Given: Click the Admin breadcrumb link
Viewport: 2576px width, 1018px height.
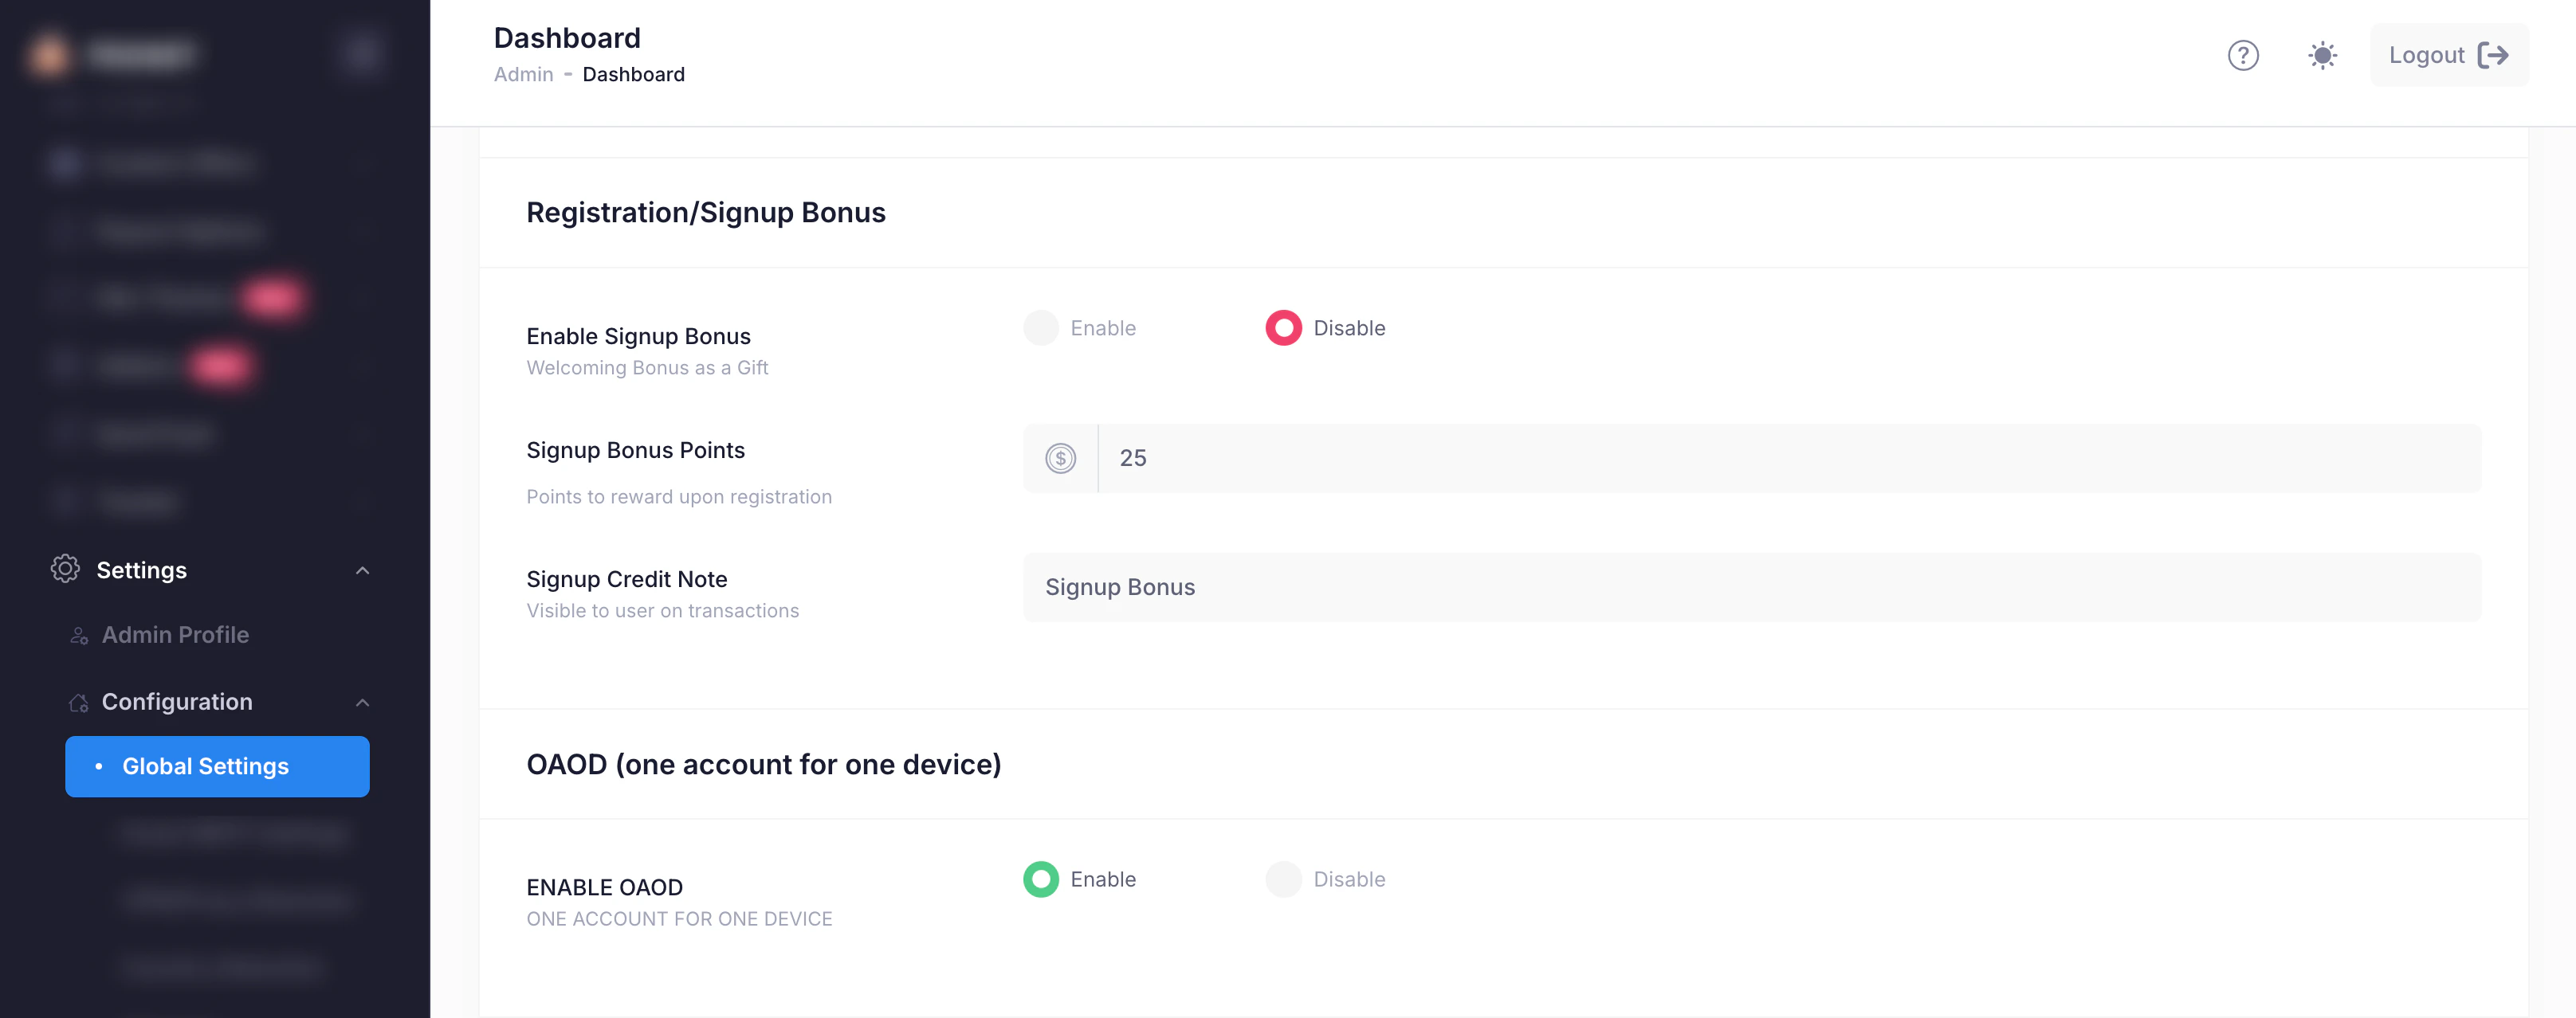Looking at the screenshot, I should point(523,75).
